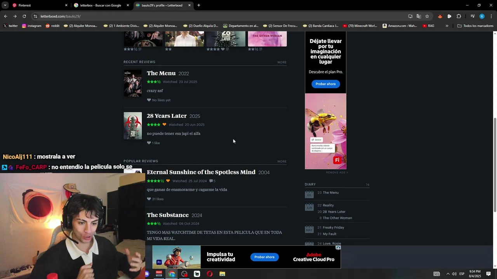The height and width of the screenshot is (279, 497).
Task: Show hidden system tray icons
Action: tap(448, 274)
